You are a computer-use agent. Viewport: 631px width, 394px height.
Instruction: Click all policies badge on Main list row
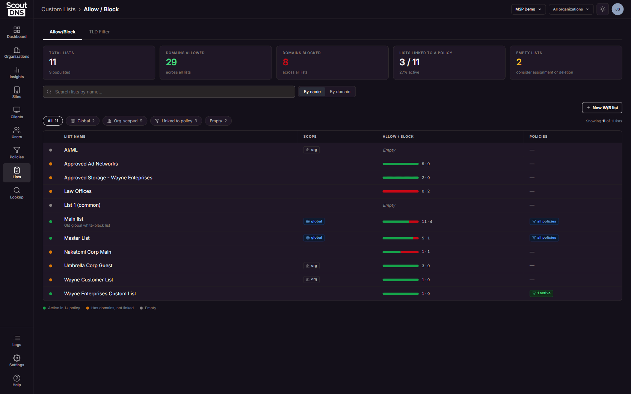tap(544, 221)
